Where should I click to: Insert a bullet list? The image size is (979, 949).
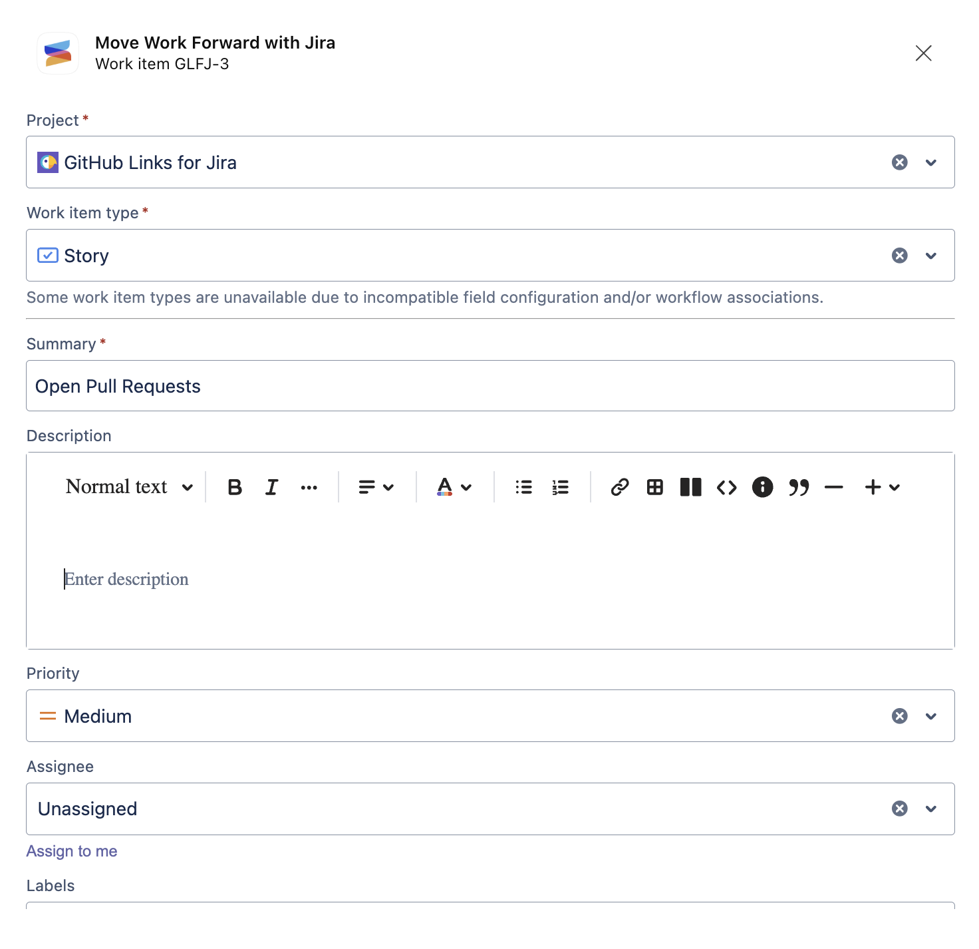[x=524, y=487]
